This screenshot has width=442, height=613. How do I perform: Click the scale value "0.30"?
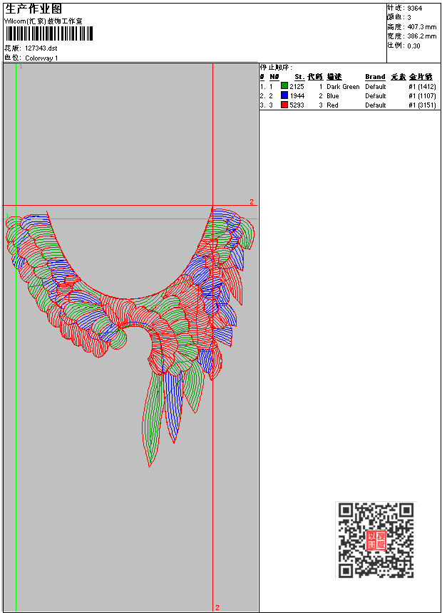point(413,46)
